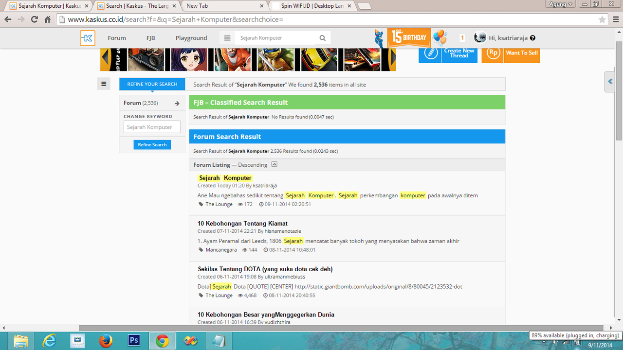Screen dimensions: 623x350
Task: Click the Kaskus logo icon
Action: (x=88, y=38)
